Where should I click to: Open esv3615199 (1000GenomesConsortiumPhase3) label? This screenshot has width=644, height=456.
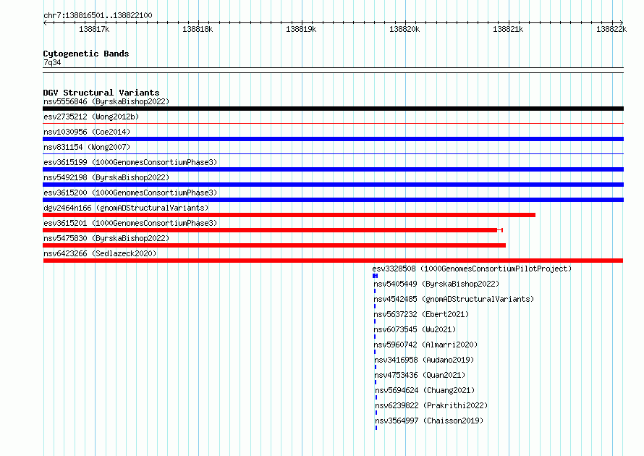[x=130, y=162]
